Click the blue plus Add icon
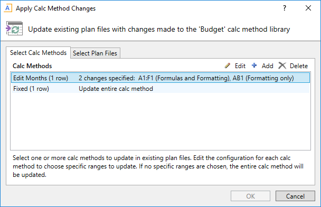Screen dimensions: 321x207 pyautogui.click(x=254, y=65)
